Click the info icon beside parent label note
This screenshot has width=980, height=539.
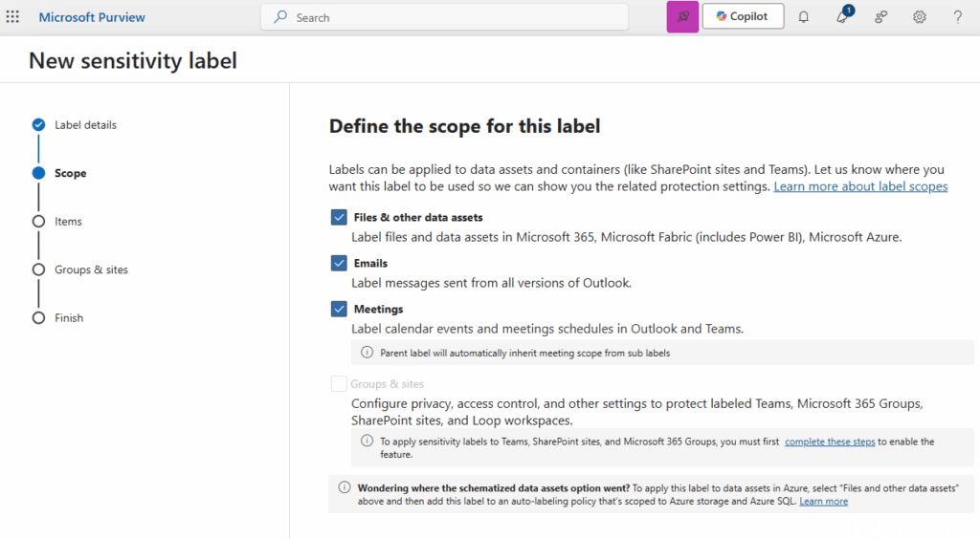(367, 353)
